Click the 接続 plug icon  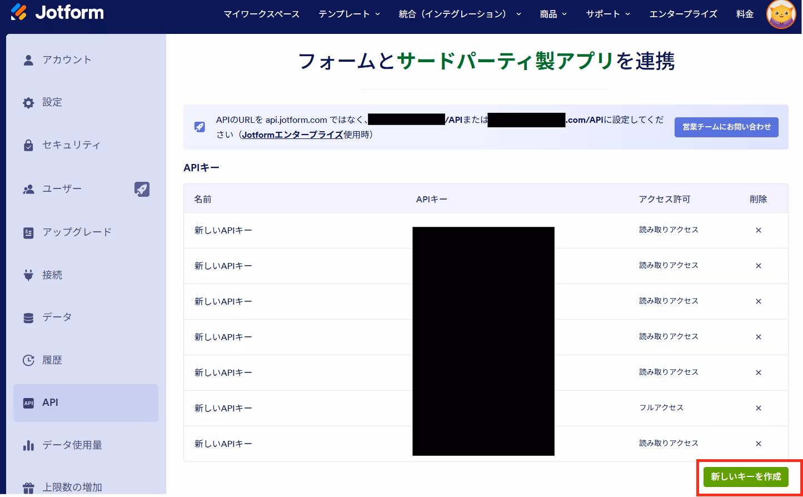point(28,275)
